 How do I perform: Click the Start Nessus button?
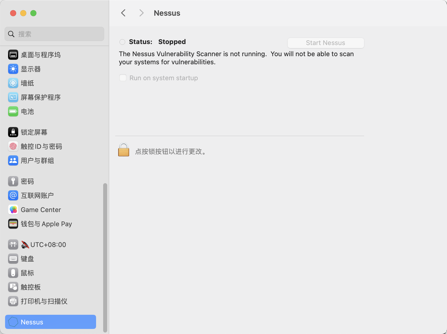(x=326, y=43)
